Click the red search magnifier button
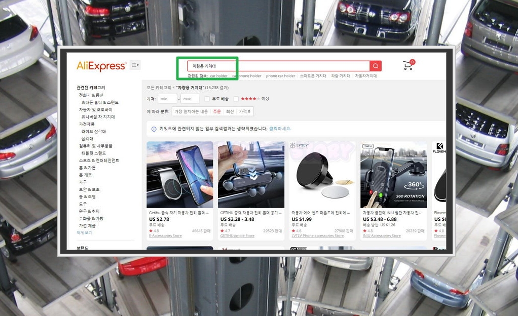Viewport: 518px width, 316px height. 376,66
